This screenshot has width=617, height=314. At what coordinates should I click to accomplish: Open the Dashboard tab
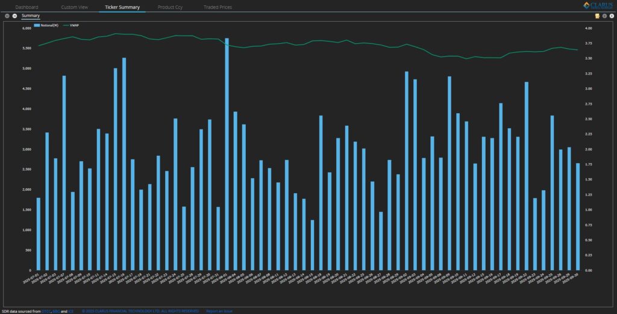(x=27, y=7)
